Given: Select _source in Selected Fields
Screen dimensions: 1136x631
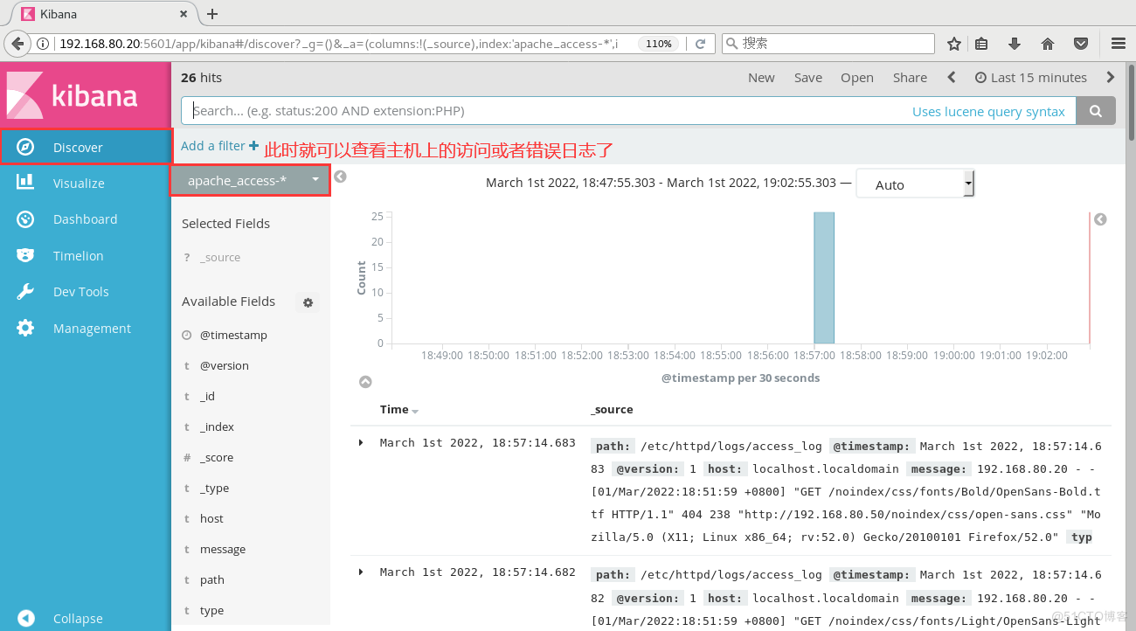Looking at the screenshot, I should (220, 257).
